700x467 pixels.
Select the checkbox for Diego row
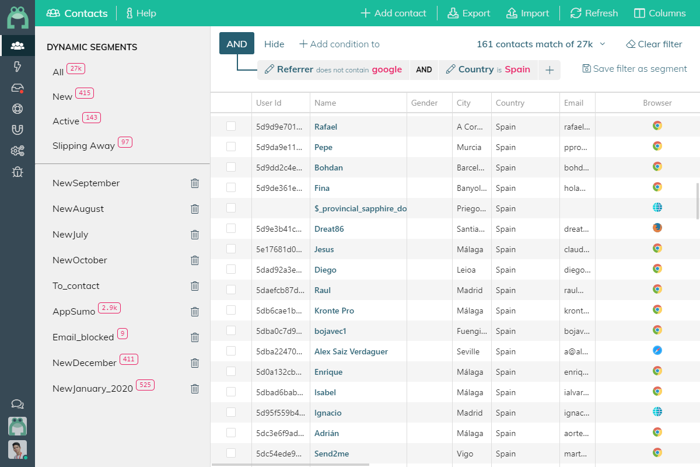tap(231, 269)
